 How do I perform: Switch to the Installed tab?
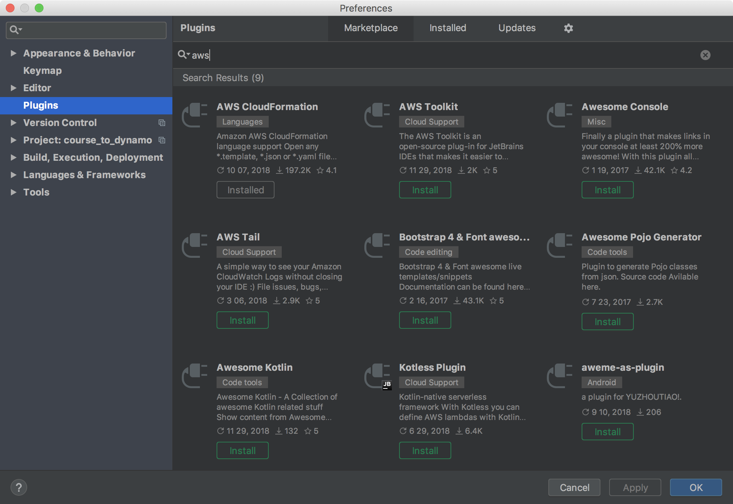[448, 28]
